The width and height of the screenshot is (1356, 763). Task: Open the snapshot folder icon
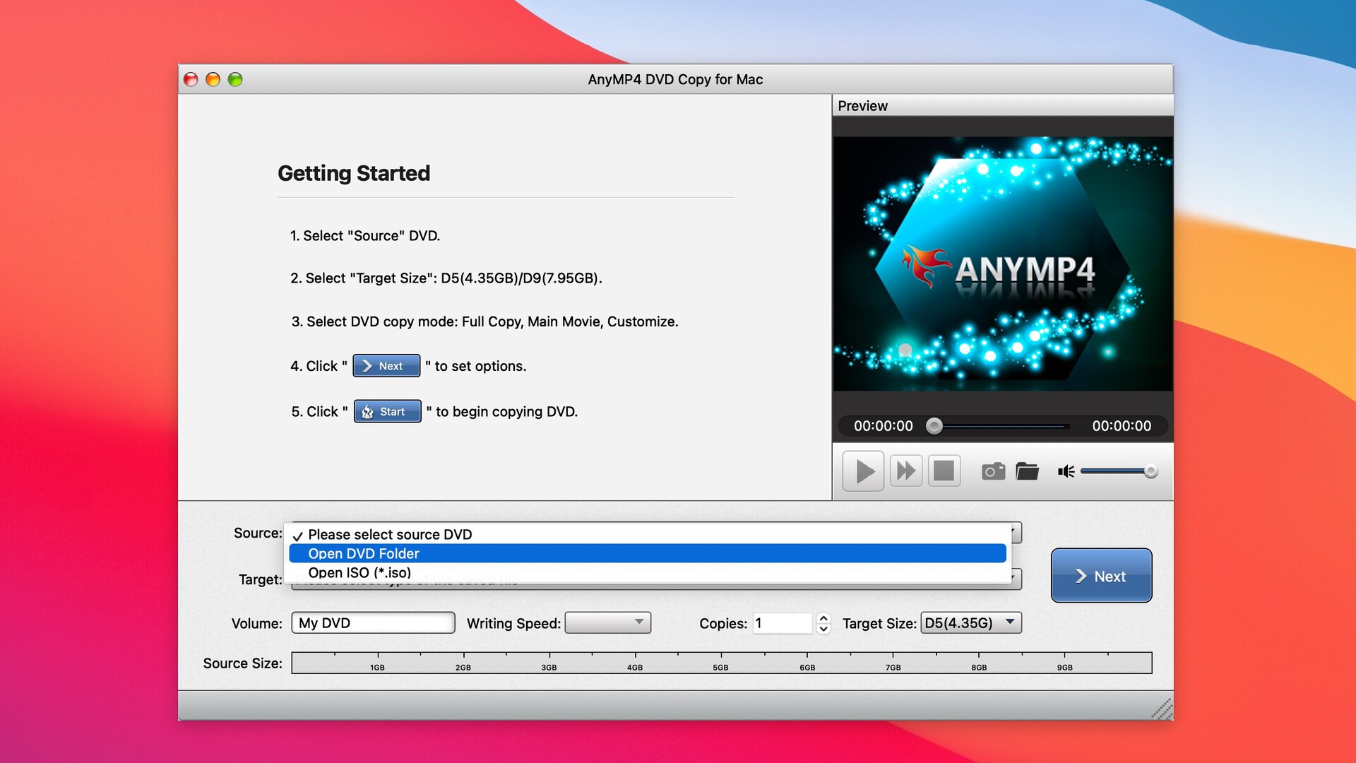(x=1027, y=471)
